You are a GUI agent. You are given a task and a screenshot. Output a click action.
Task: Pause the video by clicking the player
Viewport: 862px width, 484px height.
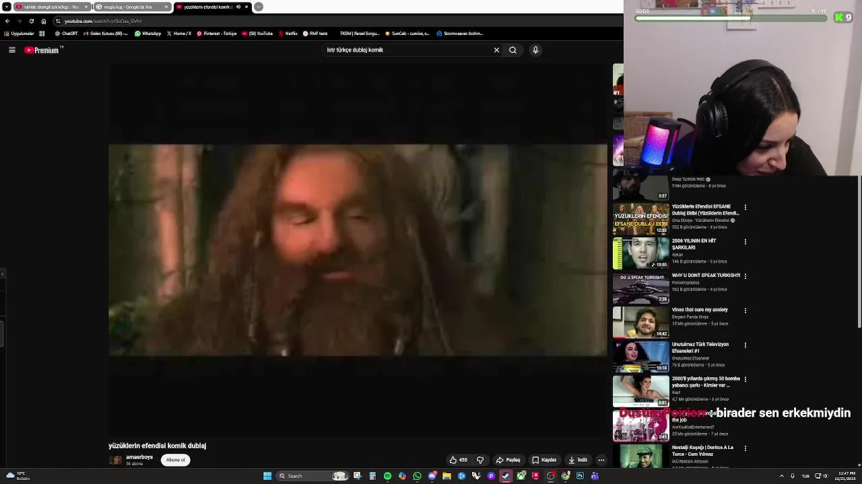pyautogui.click(x=358, y=250)
